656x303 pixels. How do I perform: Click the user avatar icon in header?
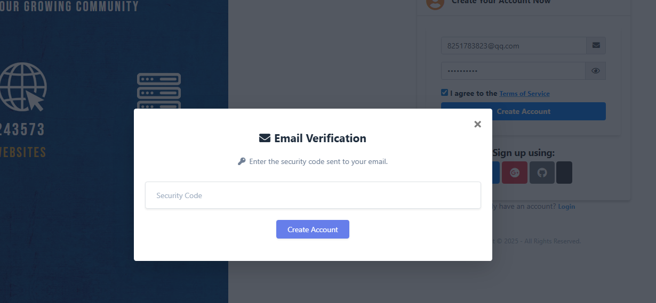[435, 3]
